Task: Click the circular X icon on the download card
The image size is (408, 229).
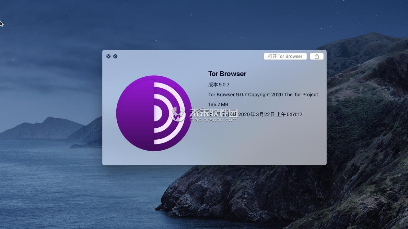Action: [x=108, y=56]
